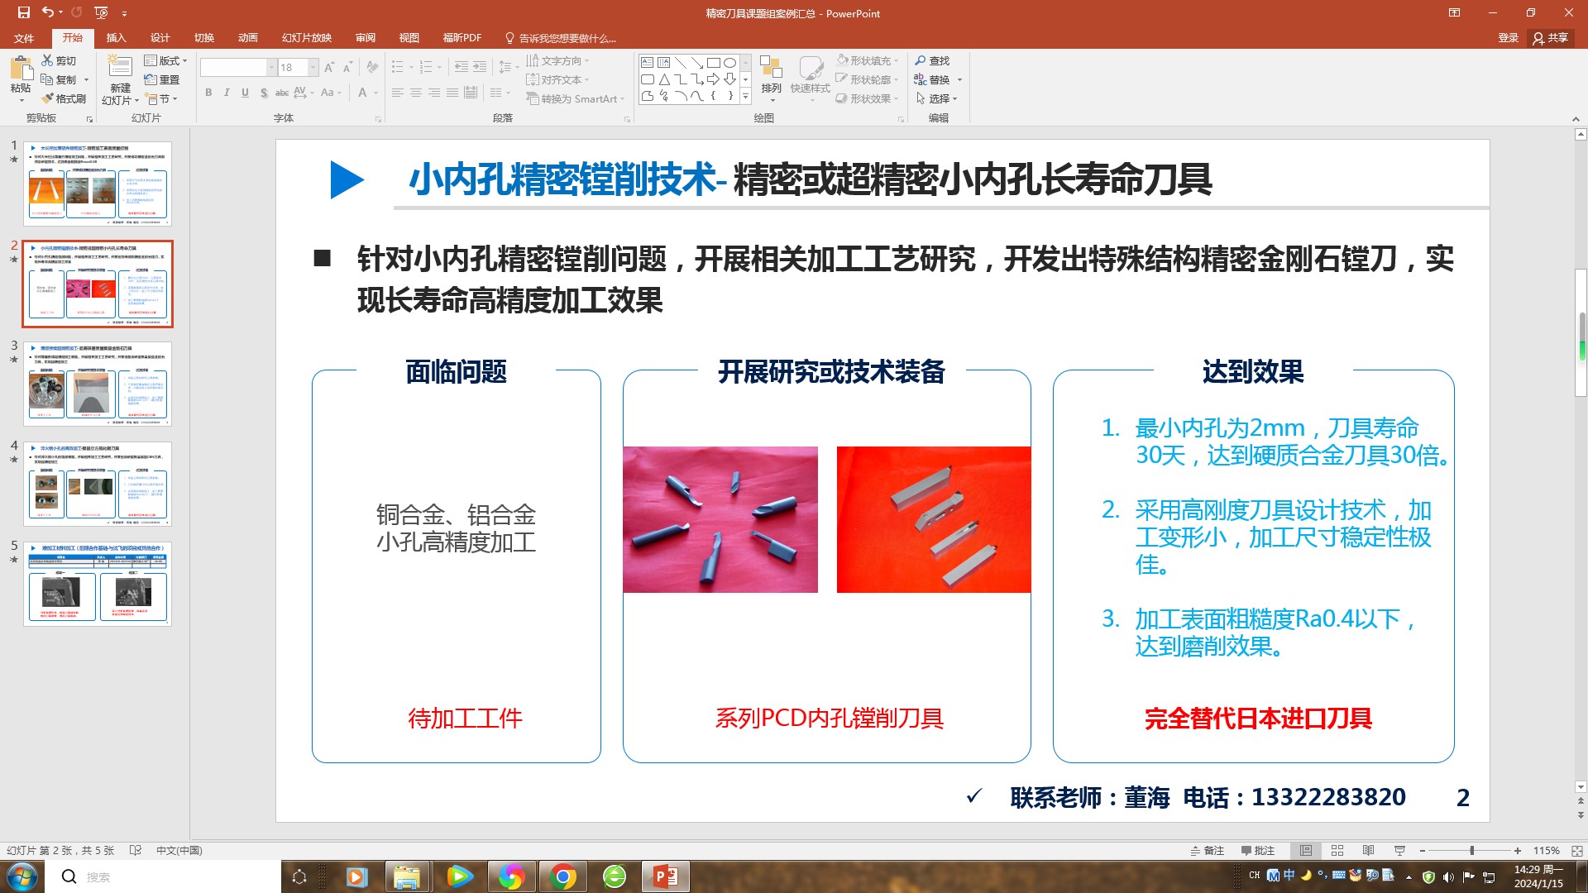The width and height of the screenshot is (1588, 893).
Task: Switch to the Animations (动画) tab
Action: pyautogui.click(x=247, y=38)
